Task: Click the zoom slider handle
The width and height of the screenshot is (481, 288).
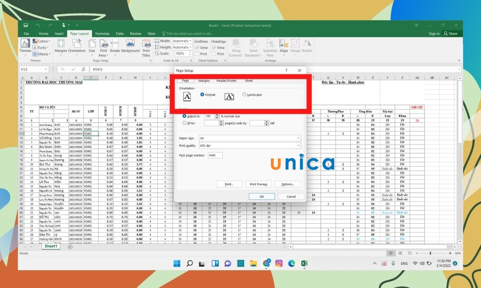Action: tap(430, 253)
